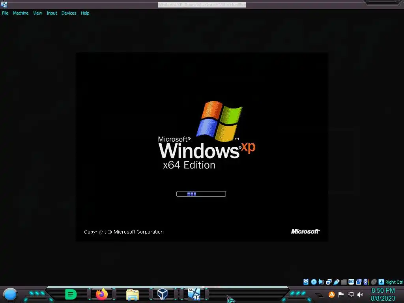This screenshot has height=303, width=404.
Task: Open the Help menu
Action: (x=85, y=13)
